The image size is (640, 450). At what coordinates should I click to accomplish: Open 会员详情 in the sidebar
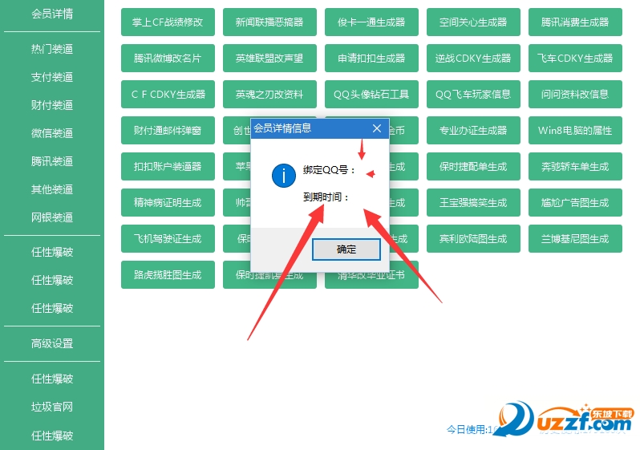click(52, 14)
